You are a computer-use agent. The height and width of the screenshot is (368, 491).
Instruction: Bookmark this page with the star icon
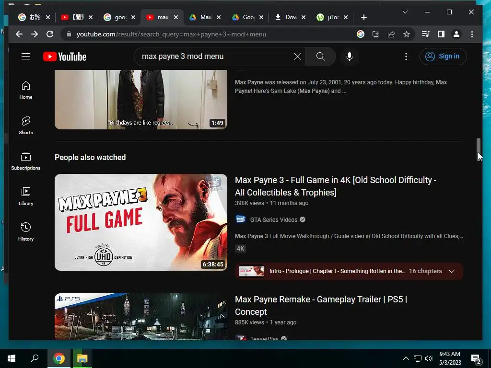point(407,34)
